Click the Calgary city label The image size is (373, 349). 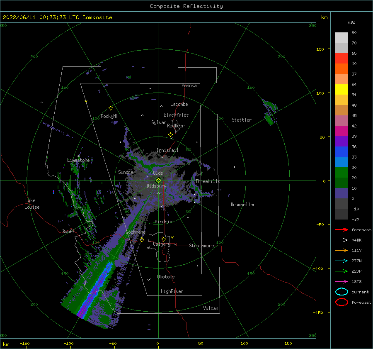click(x=162, y=244)
